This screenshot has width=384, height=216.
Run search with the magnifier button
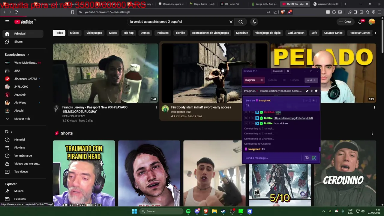pos(241,22)
